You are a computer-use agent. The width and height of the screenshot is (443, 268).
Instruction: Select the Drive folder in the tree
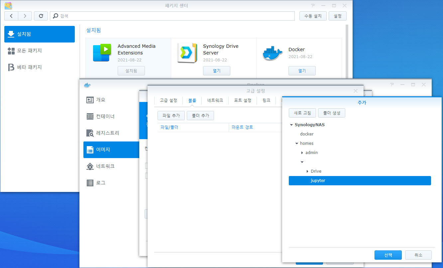coord(316,171)
